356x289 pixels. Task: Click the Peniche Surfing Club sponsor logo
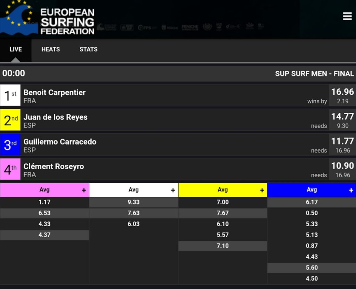click(x=190, y=26)
